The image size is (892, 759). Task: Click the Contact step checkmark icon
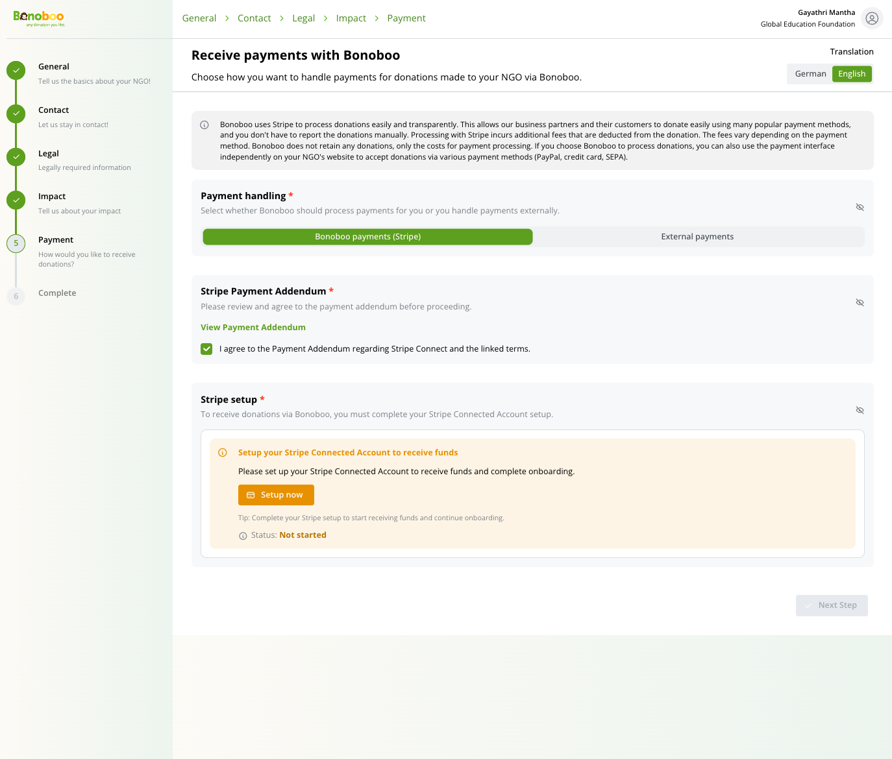click(16, 114)
